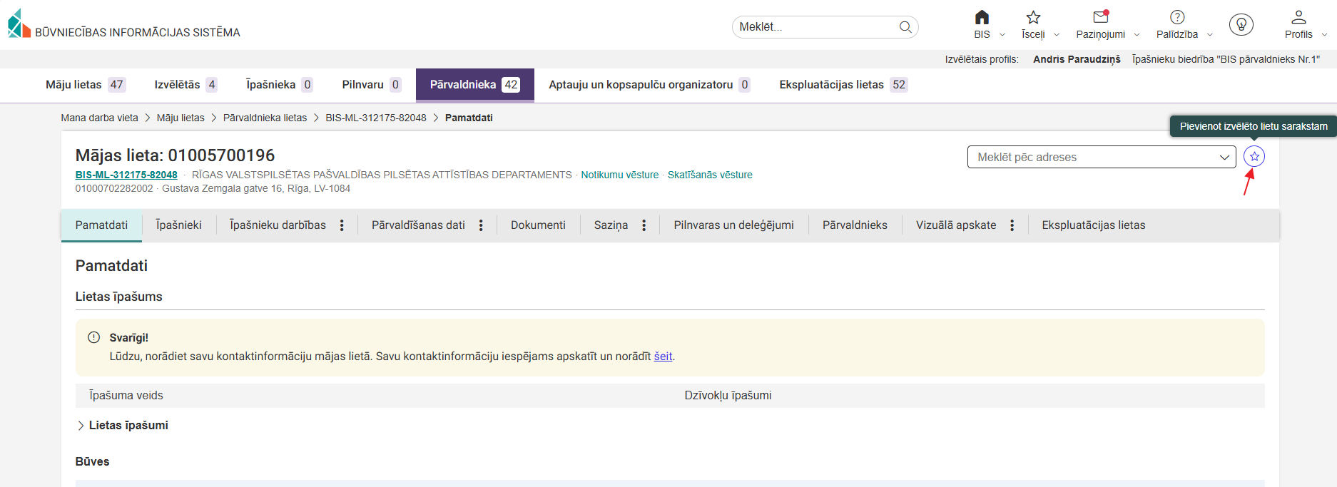Select the Ekspluatācijas lietas 52 top tab
Viewport: 1337px width, 487px height.
tap(842, 85)
